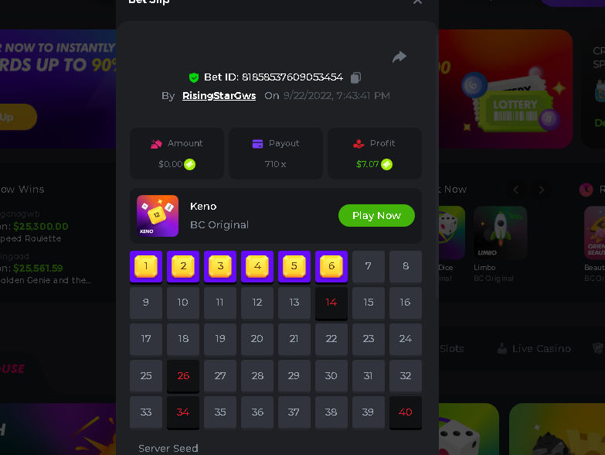Click Keno tile number 40

click(x=406, y=413)
